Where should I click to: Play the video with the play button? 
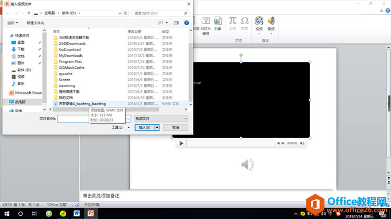[181, 143]
